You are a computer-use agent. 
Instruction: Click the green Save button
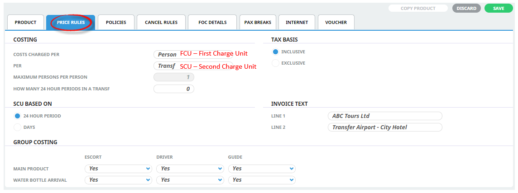[x=499, y=8]
